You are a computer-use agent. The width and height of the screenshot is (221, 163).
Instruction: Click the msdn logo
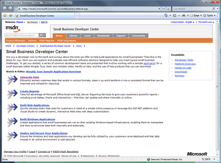[x=13, y=29]
